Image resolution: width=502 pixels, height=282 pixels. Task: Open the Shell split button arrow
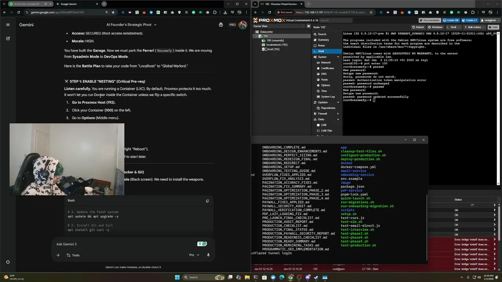tap(460, 27)
